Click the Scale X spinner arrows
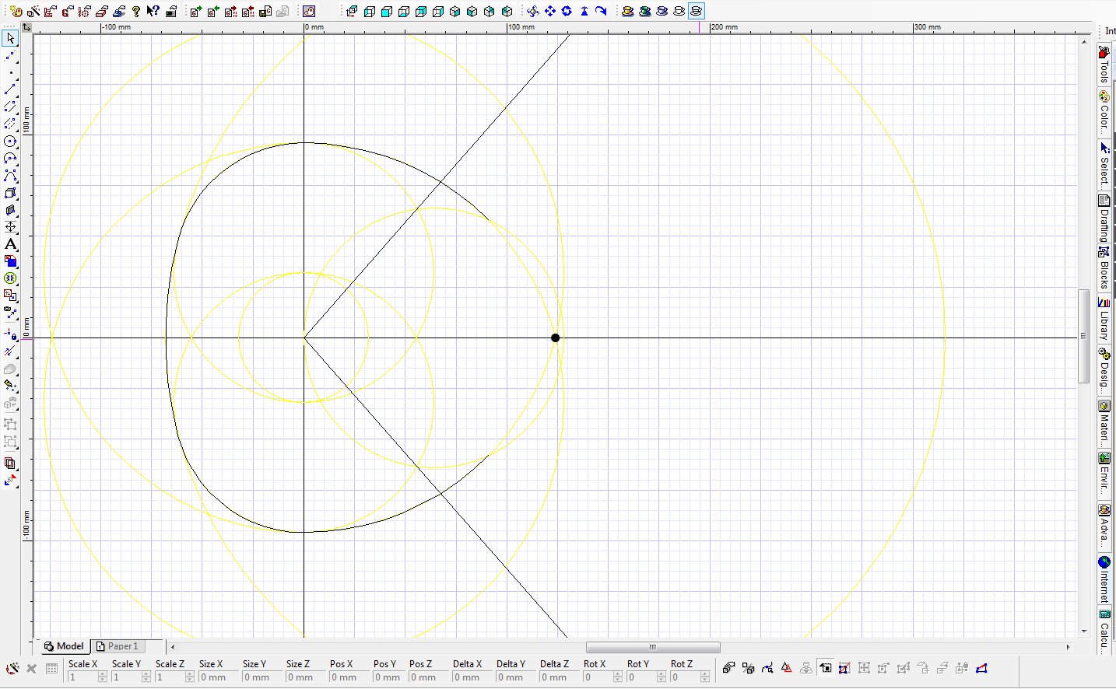This screenshot has height=689, width=1116. pos(102,677)
